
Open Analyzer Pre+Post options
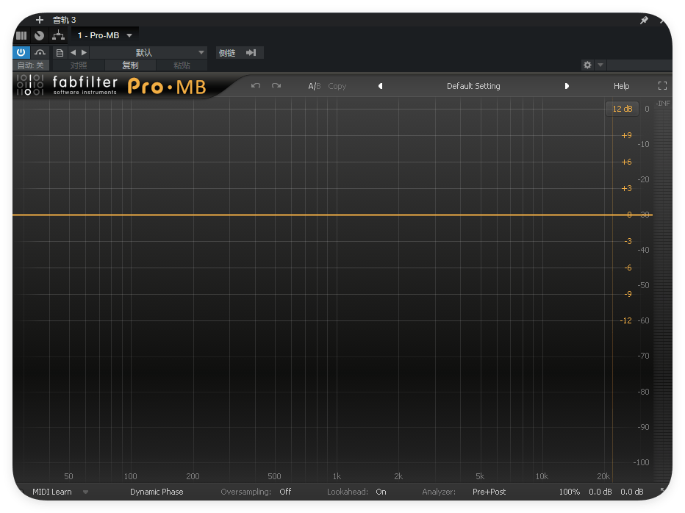tap(489, 492)
